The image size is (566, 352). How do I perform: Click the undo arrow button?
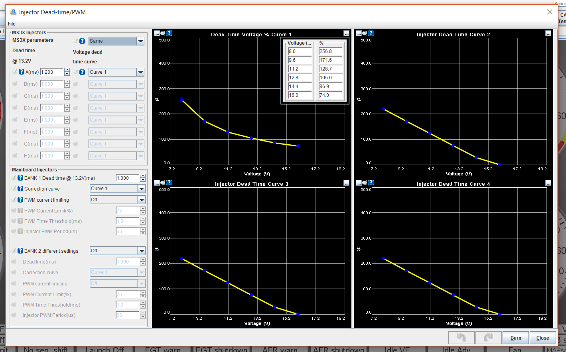pos(461,338)
